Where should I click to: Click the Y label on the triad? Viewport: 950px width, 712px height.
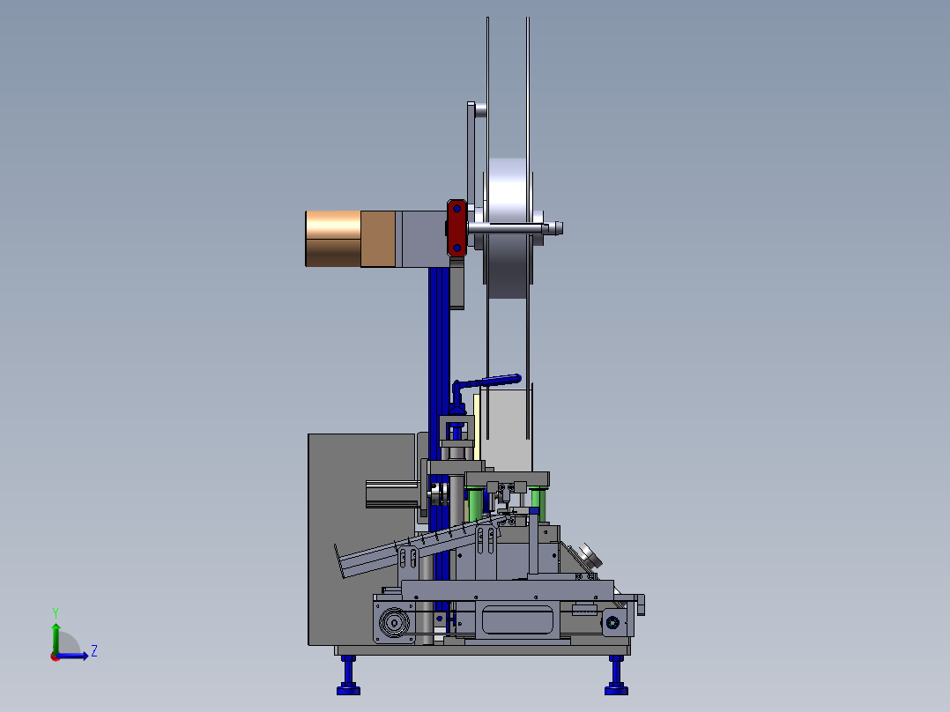56,612
